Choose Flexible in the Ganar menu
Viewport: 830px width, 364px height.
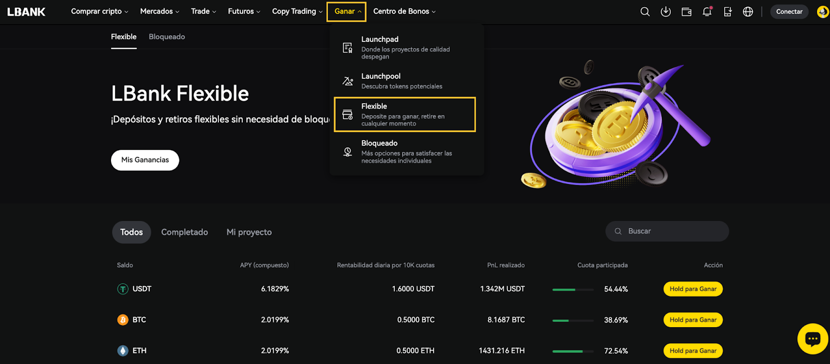coord(405,115)
